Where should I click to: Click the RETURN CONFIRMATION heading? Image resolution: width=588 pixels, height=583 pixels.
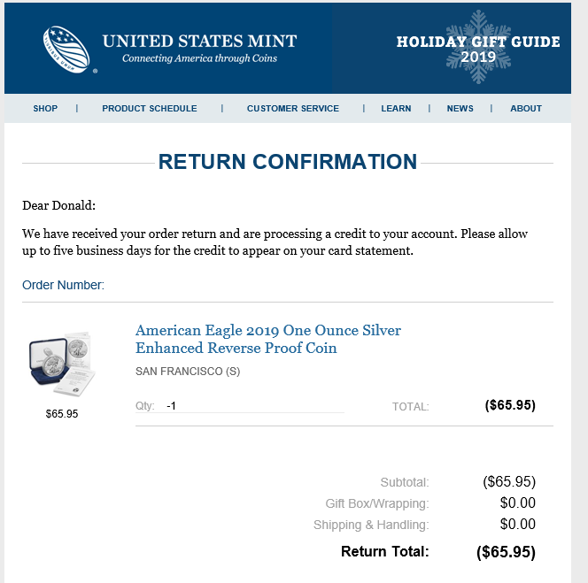288,162
